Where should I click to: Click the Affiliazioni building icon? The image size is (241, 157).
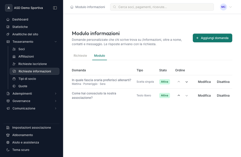[x=14, y=57]
